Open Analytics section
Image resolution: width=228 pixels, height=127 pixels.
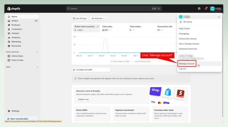(x=23, y=38)
